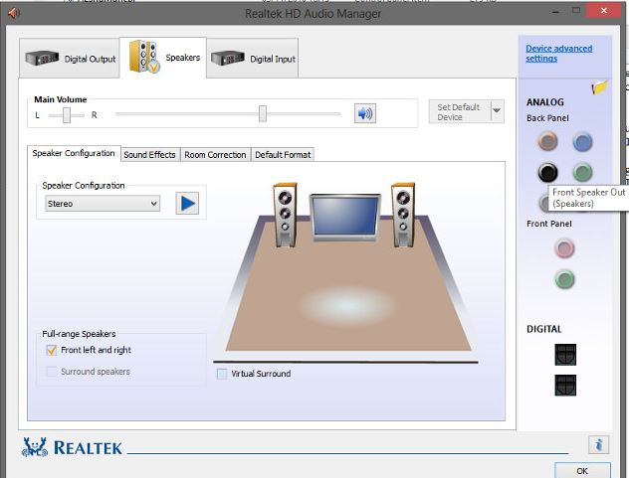Open the Speaker Configuration tab
Screen dimensions: 629x478
[74, 153]
